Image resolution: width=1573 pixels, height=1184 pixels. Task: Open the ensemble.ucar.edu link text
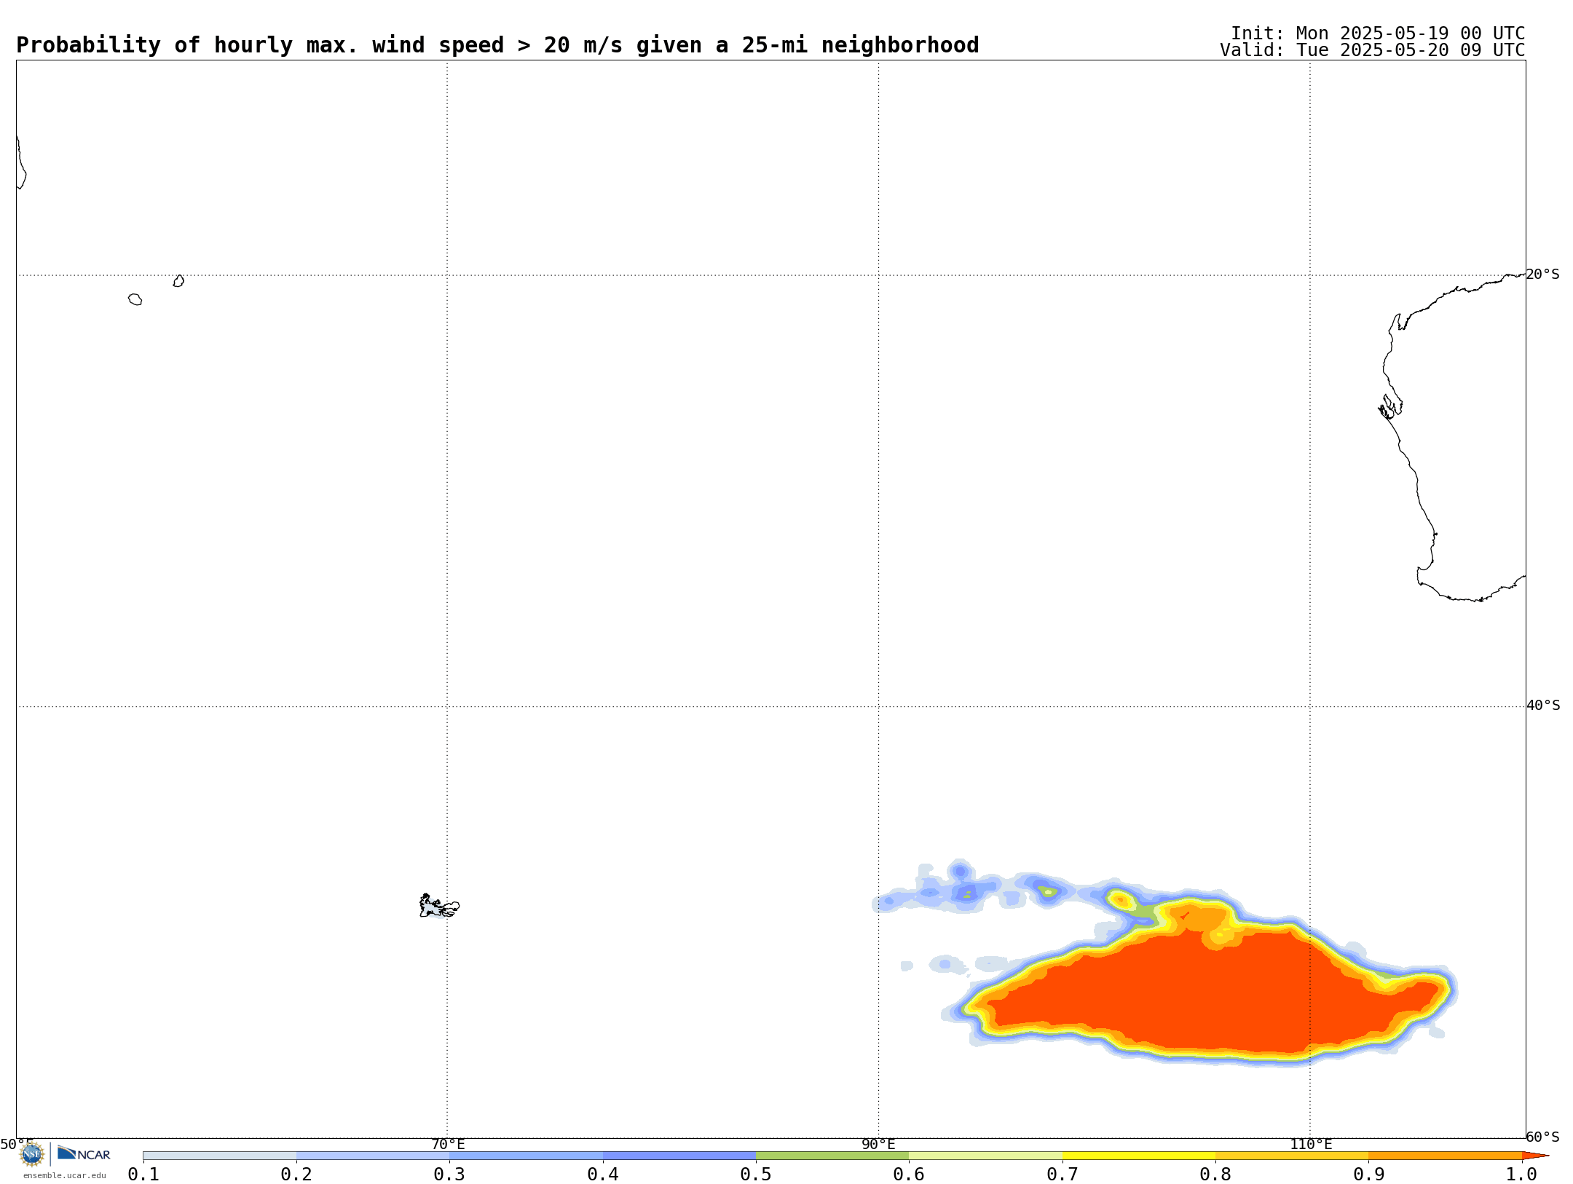[65, 1175]
